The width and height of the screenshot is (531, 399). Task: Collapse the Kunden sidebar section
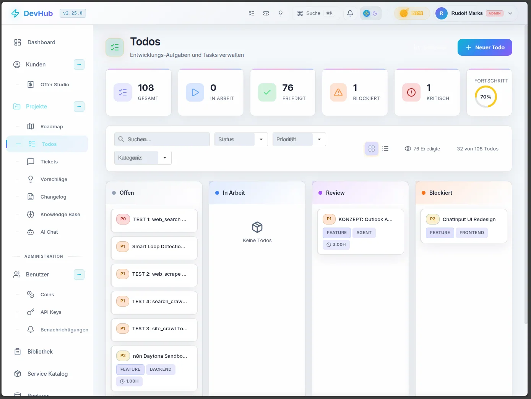(x=79, y=65)
